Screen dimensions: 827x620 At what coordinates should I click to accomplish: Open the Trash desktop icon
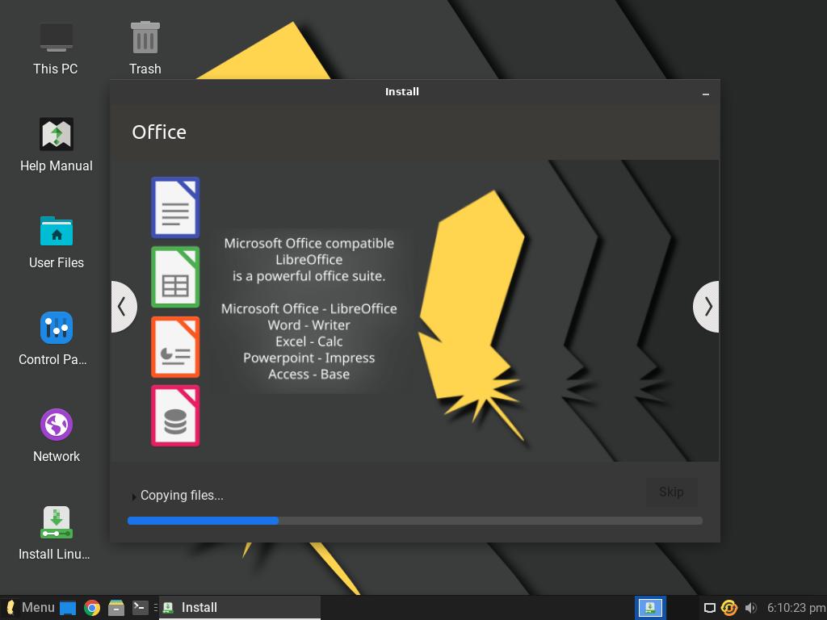click(x=145, y=48)
